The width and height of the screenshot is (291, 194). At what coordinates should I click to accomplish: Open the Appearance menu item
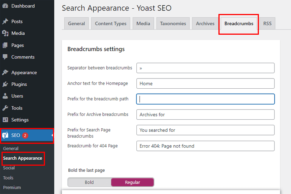click(24, 72)
